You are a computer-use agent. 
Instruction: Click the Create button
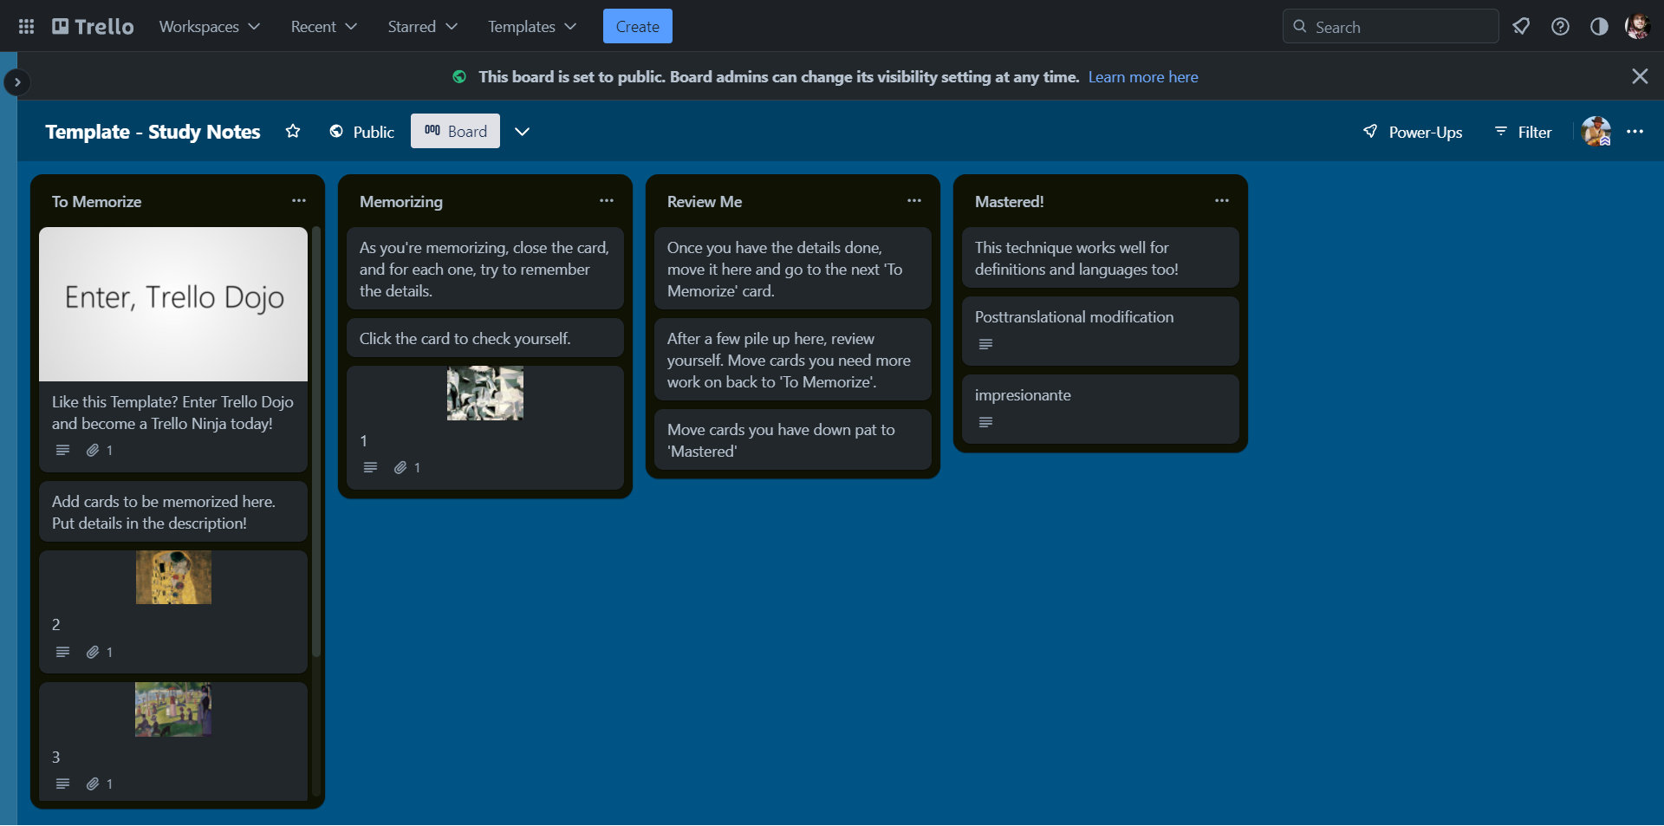[x=637, y=27]
